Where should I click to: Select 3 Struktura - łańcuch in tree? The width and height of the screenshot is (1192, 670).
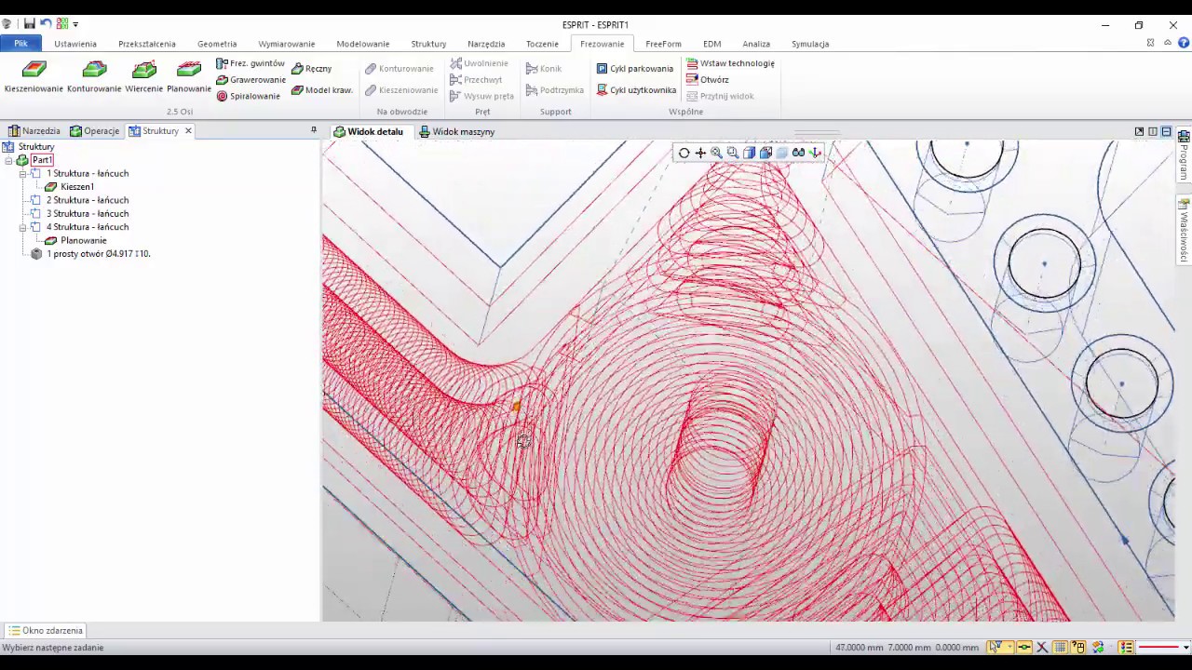pos(88,214)
